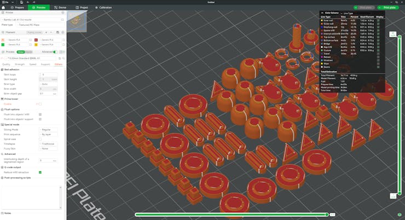Add a filament with the plus icon
Image resolution: width=405 pixels, height=220 pixels.
click(x=46, y=32)
